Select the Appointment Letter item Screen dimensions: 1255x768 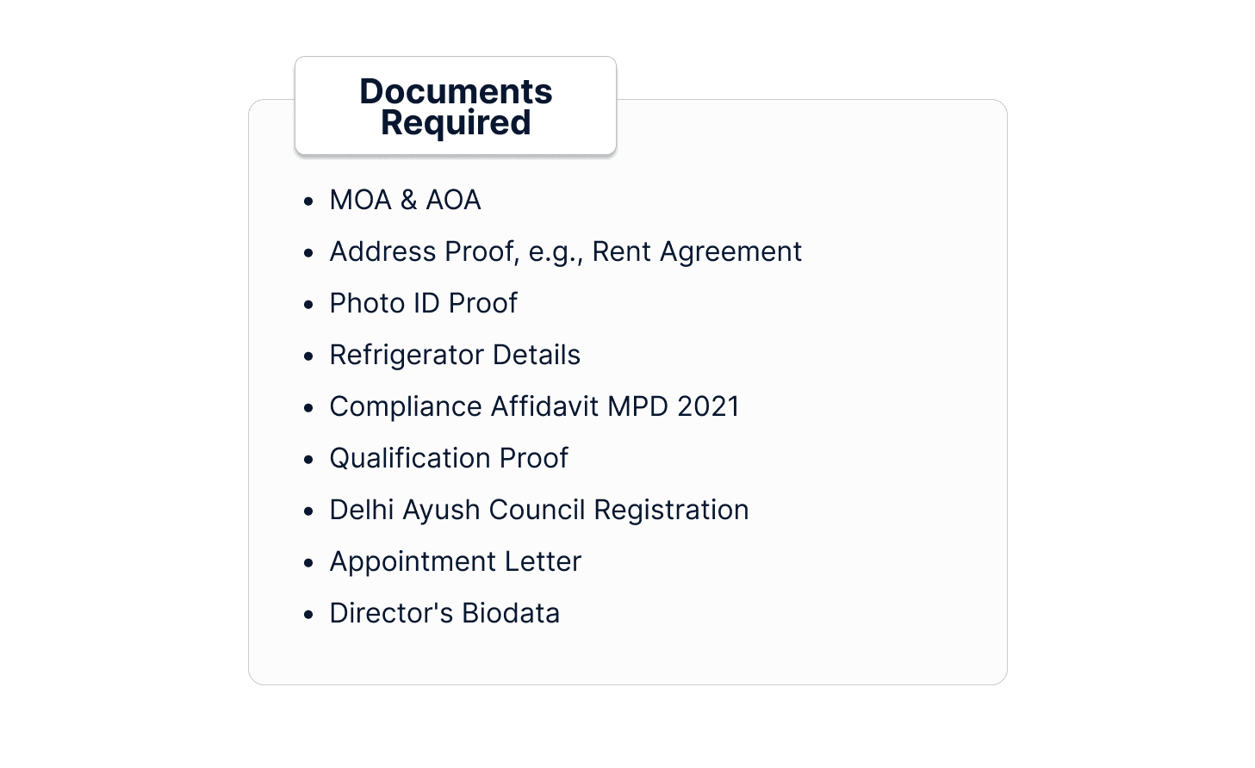coord(456,561)
